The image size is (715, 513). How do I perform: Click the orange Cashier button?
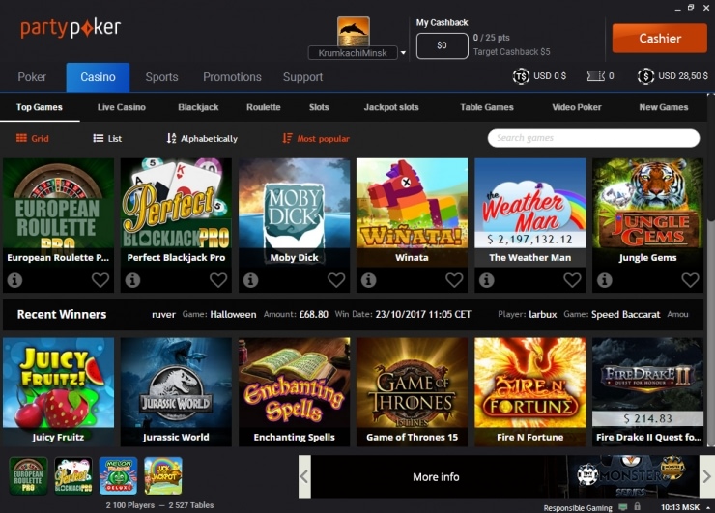[x=660, y=39]
